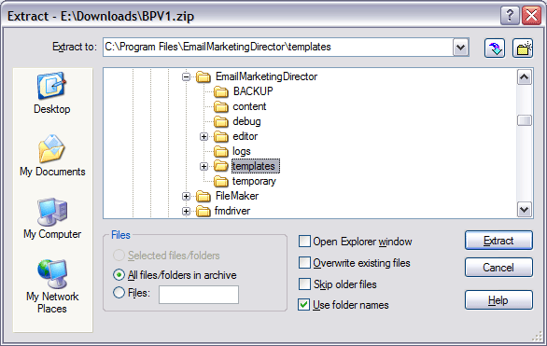The height and width of the screenshot is (346, 547).
Task: Create a new folder with the folder icon
Action: (523, 48)
